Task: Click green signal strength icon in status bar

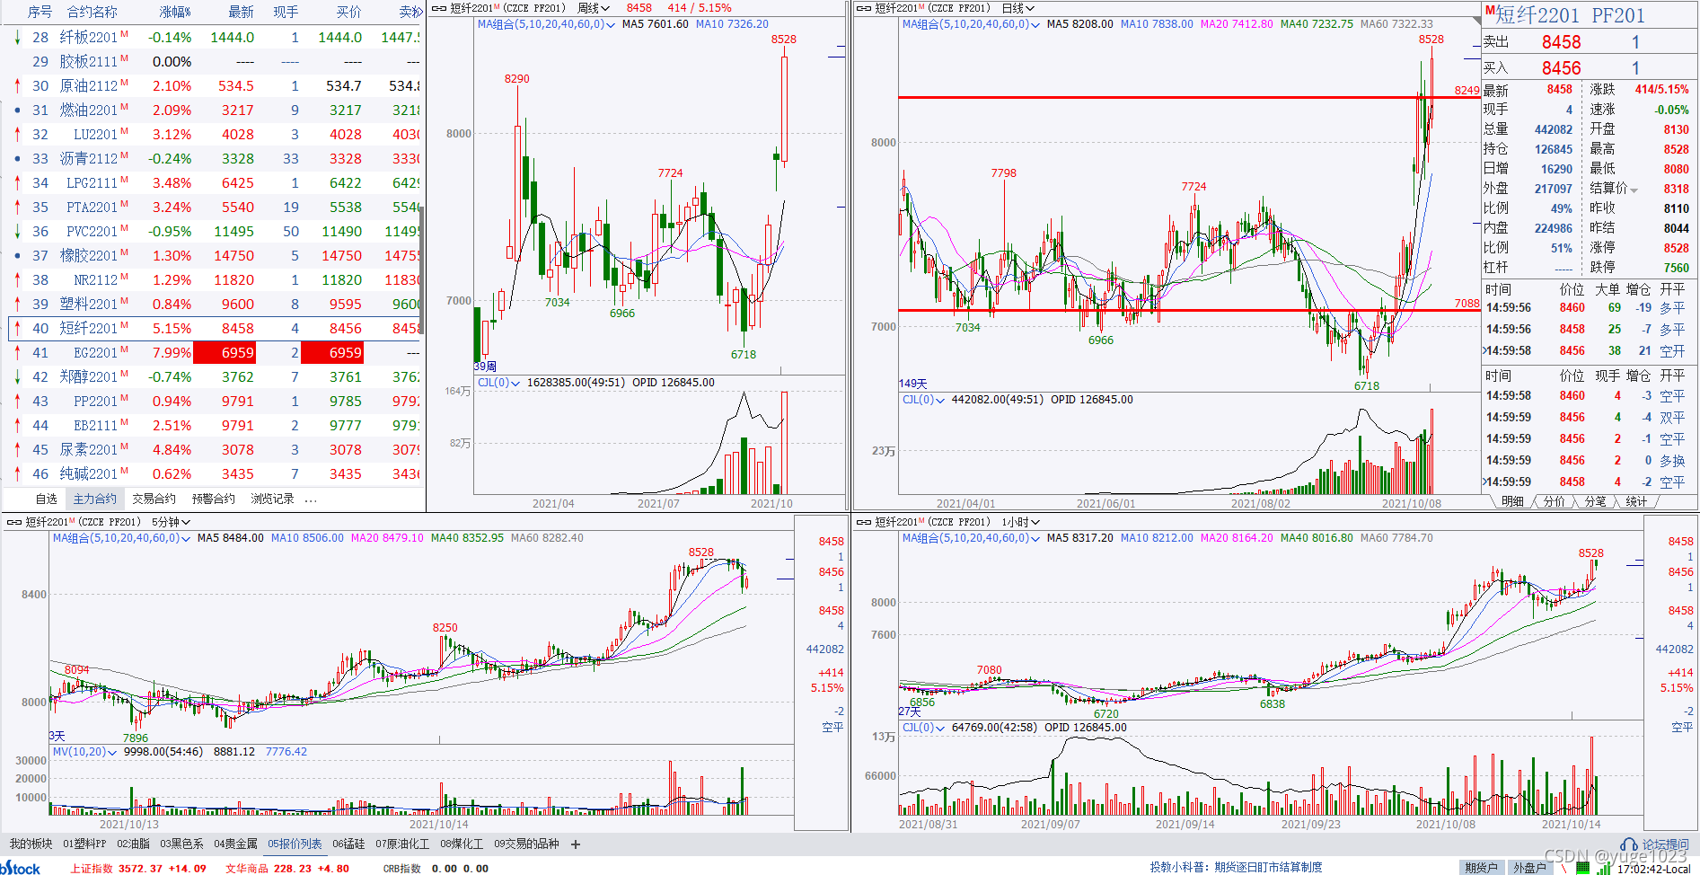Action: click(1604, 868)
